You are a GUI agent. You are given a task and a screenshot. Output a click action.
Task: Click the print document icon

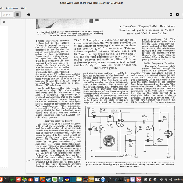tap(28, 14)
